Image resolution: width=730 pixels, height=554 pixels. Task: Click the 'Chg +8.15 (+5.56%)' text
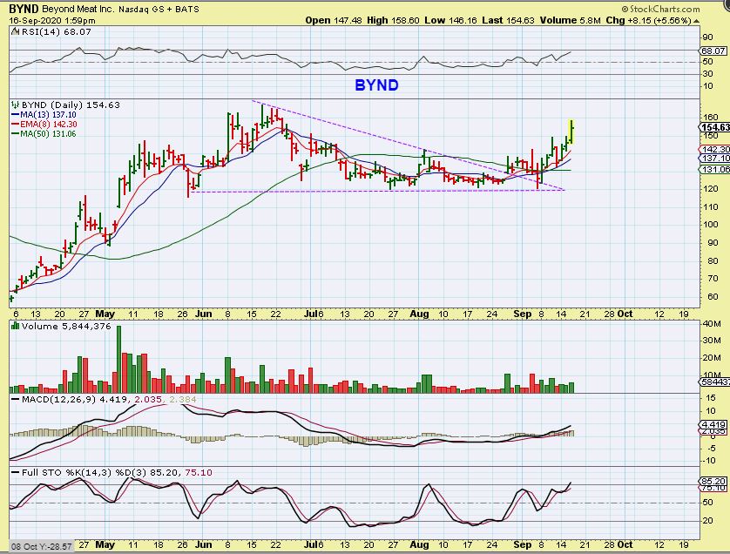tap(648, 21)
